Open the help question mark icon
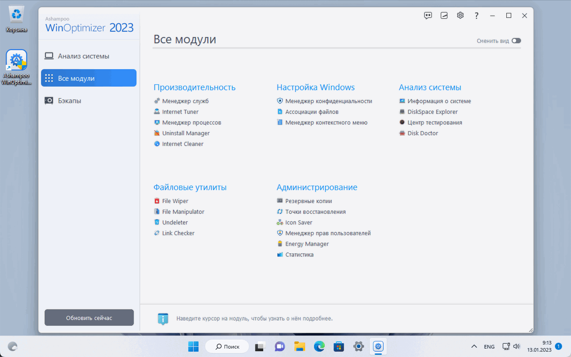The width and height of the screenshot is (571, 357). click(x=476, y=16)
